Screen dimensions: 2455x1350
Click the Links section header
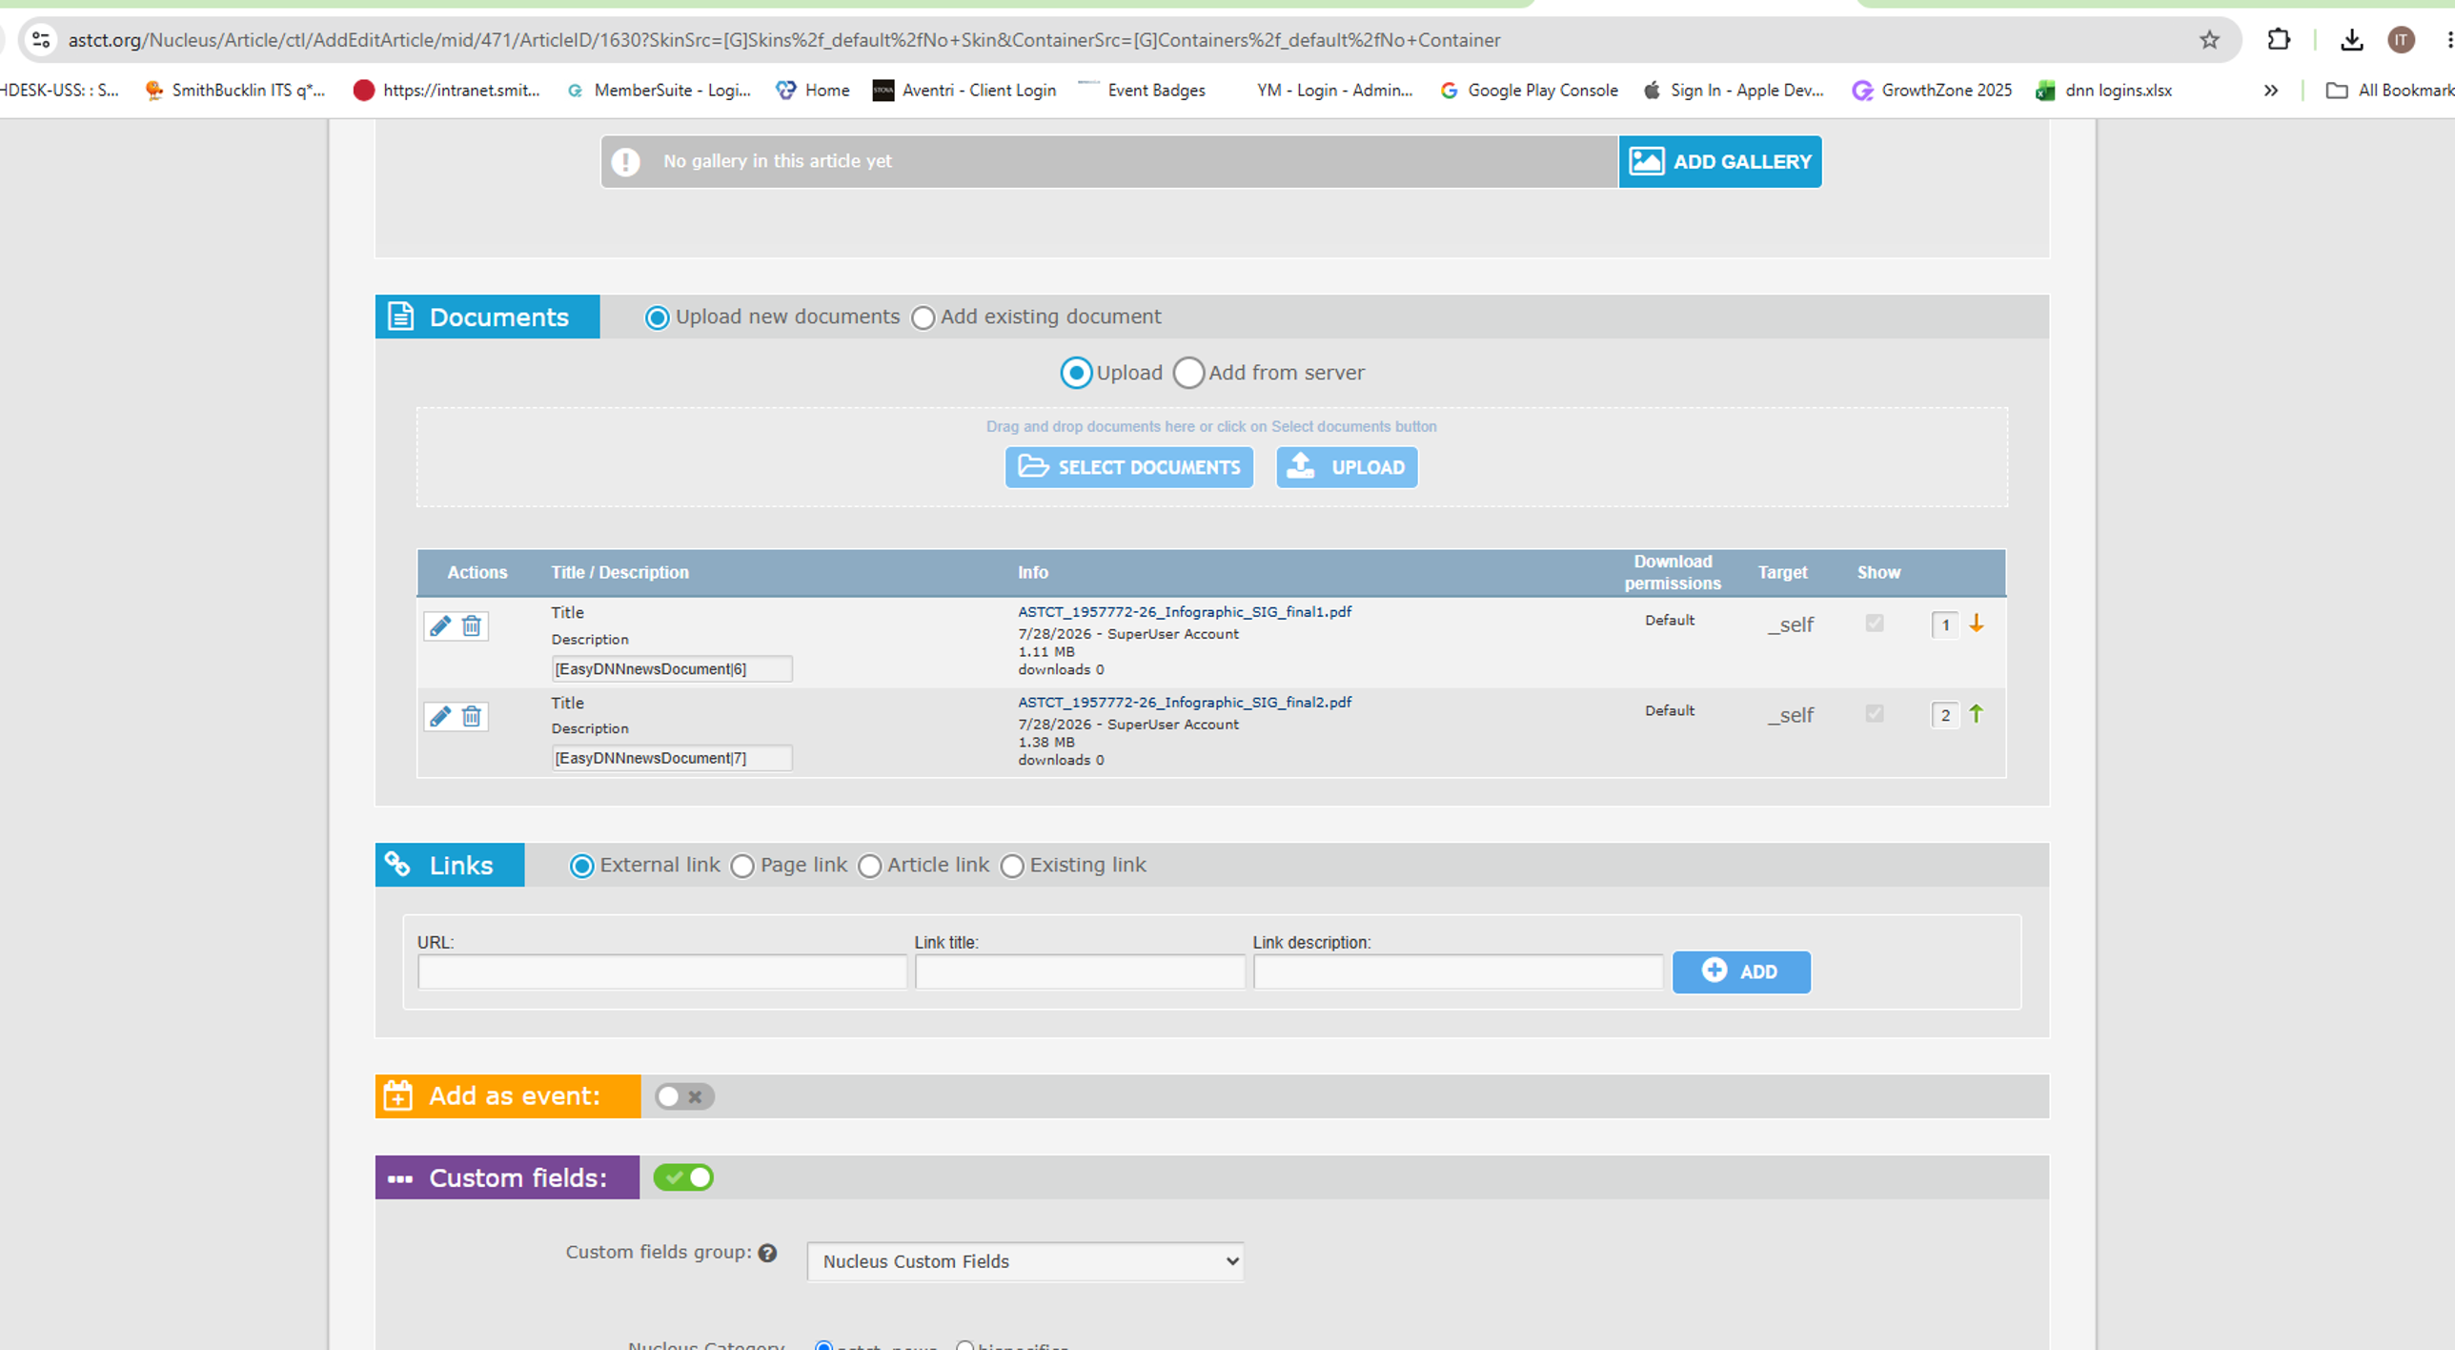click(x=449, y=866)
